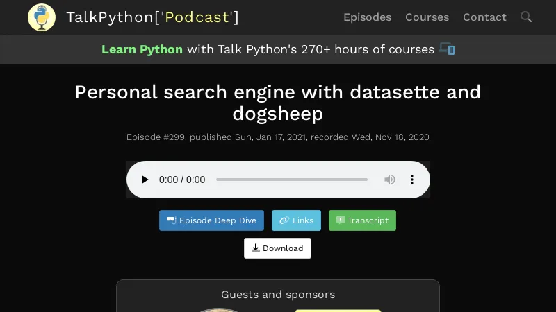Go to the Courses page
556x312 pixels.
tap(427, 17)
